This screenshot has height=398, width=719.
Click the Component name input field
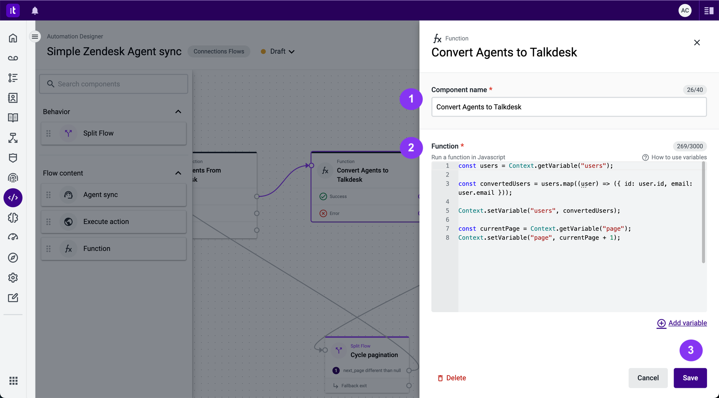pos(569,107)
